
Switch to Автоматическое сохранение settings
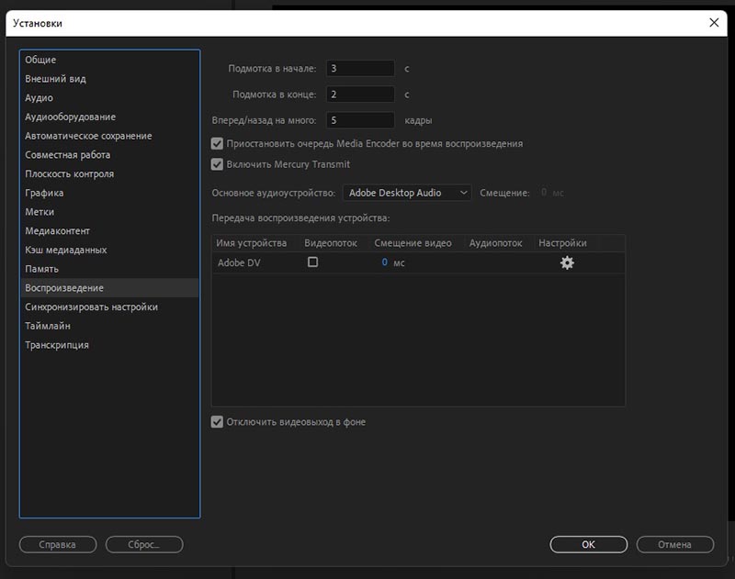[88, 136]
